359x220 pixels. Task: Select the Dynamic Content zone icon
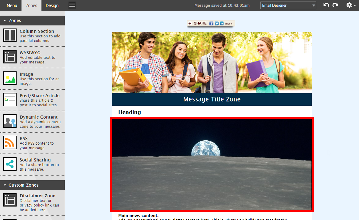[10, 121]
